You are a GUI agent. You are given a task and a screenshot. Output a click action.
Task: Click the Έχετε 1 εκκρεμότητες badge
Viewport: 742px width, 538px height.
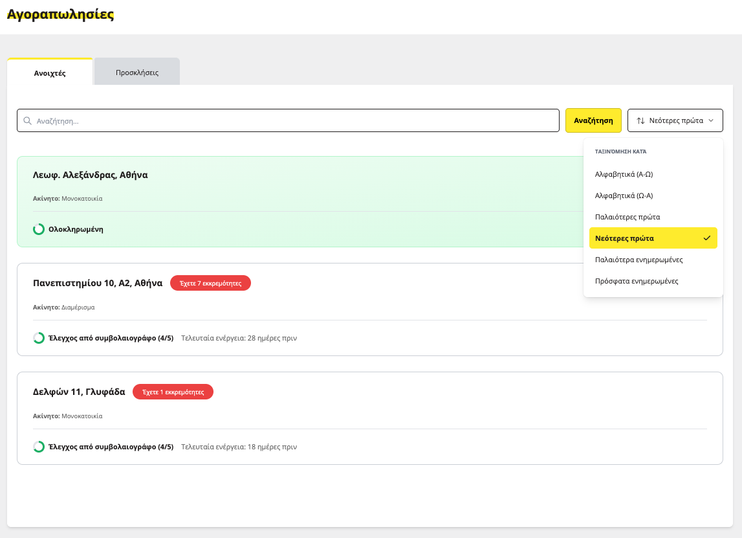[x=173, y=392]
